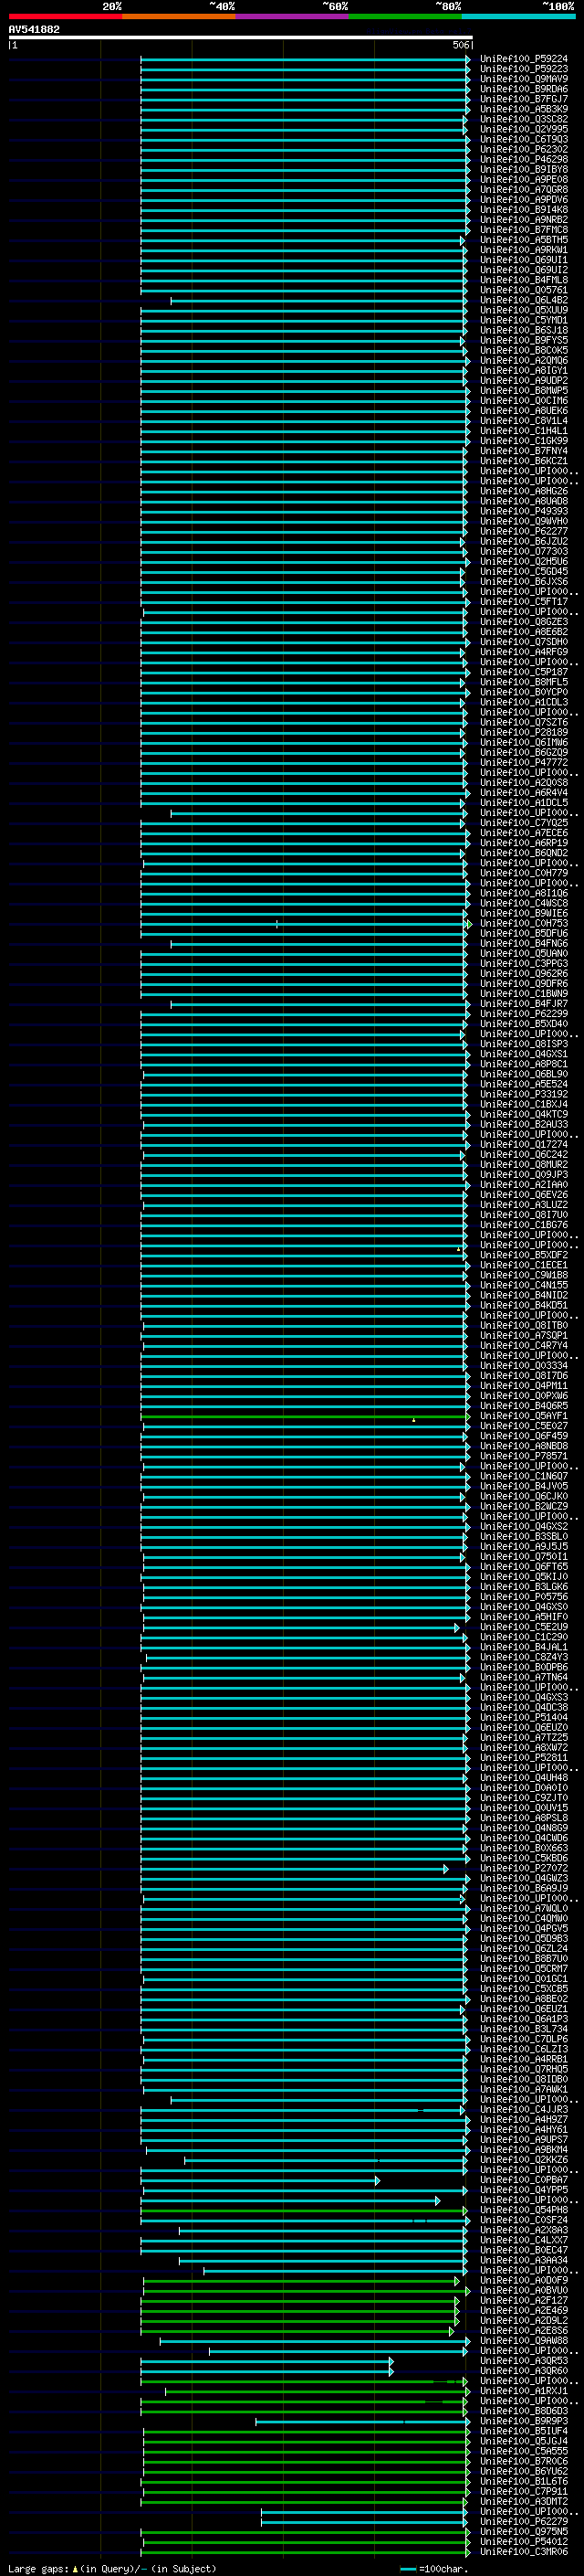Image resolution: width=584 pixels, height=2576 pixels.
Task: Select hit label UniRef100_A5B3K9
Action: pyautogui.click(x=524, y=109)
